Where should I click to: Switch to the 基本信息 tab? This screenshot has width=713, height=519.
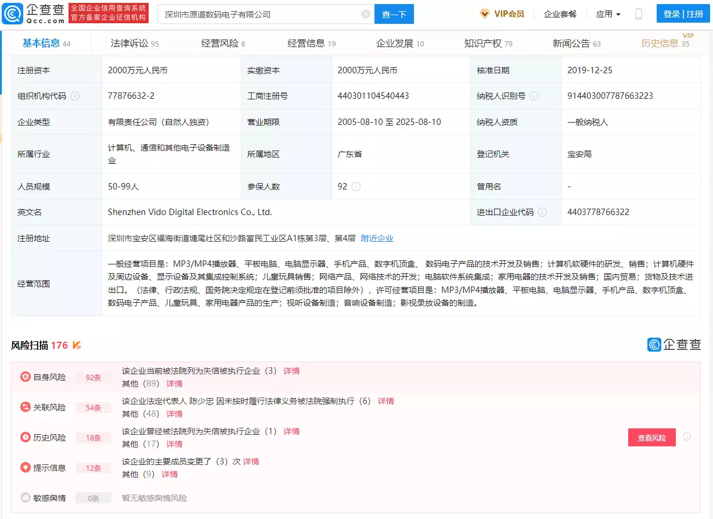46,43
